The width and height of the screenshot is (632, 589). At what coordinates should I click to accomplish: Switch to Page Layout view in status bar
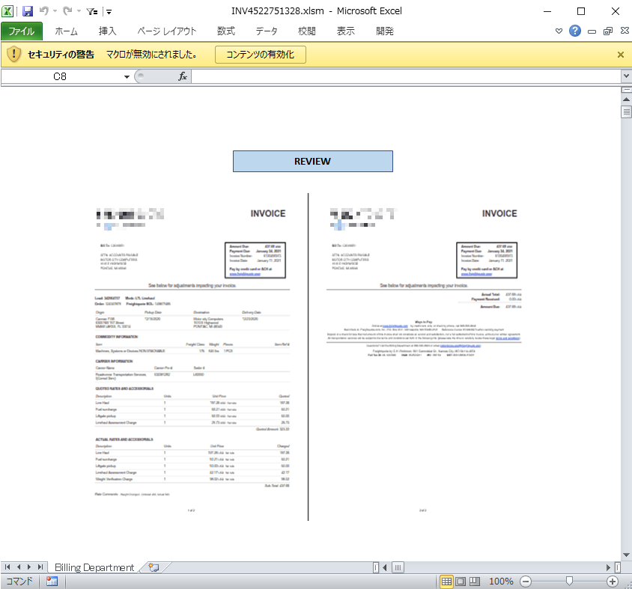(461, 581)
